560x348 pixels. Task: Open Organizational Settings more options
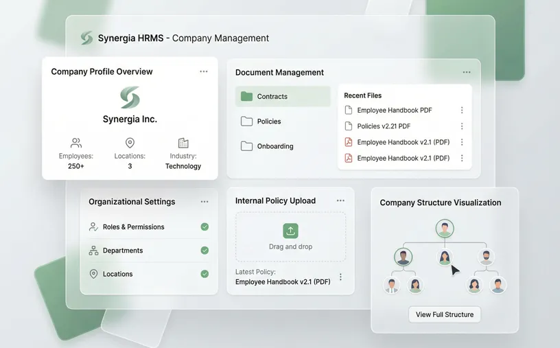[x=205, y=202]
